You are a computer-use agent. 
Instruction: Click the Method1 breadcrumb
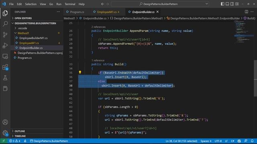pos(69,18)
